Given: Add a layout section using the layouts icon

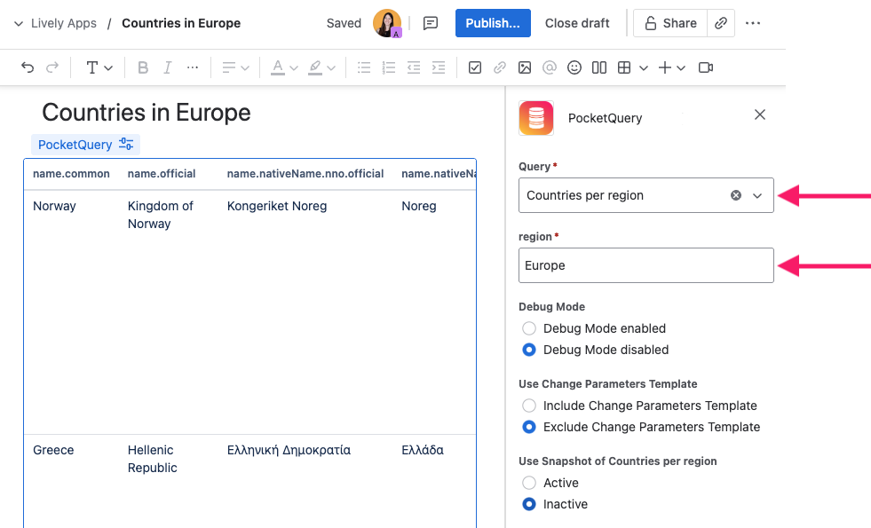Looking at the screenshot, I should pyautogui.click(x=598, y=67).
